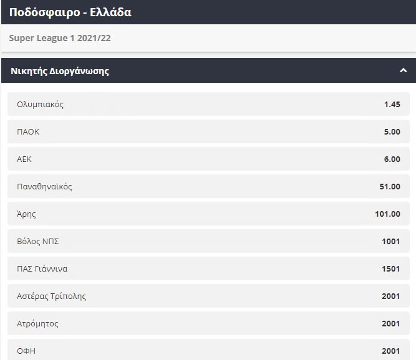Open the Super League 1 2021/22 heading
Viewport: 416px width, 360px height.
pyautogui.click(x=60, y=38)
